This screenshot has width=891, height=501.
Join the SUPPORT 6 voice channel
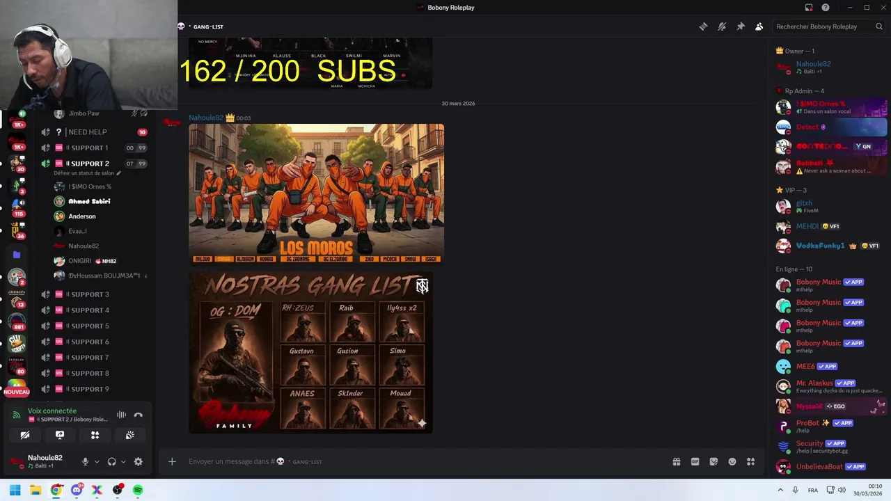pos(94,342)
